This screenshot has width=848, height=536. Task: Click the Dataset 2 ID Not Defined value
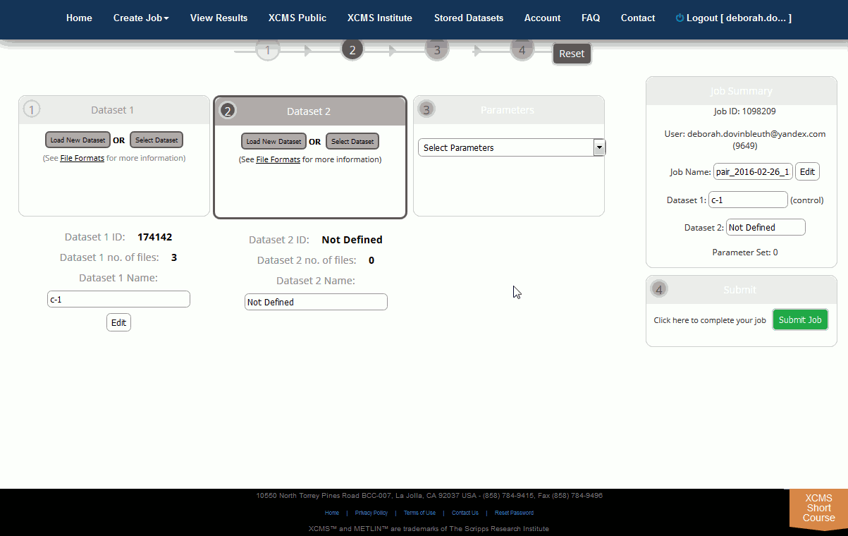(352, 240)
